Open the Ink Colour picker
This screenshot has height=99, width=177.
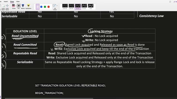55,7
